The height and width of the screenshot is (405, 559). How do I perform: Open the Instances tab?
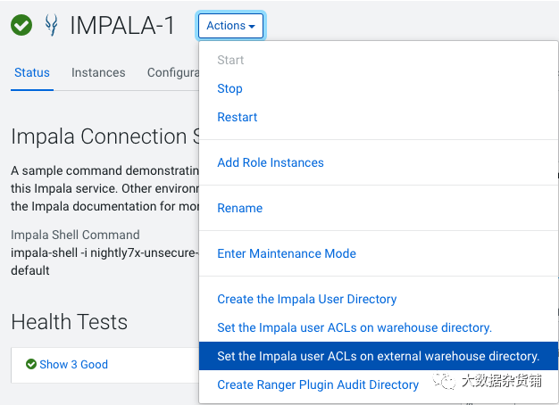coord(98,72)
